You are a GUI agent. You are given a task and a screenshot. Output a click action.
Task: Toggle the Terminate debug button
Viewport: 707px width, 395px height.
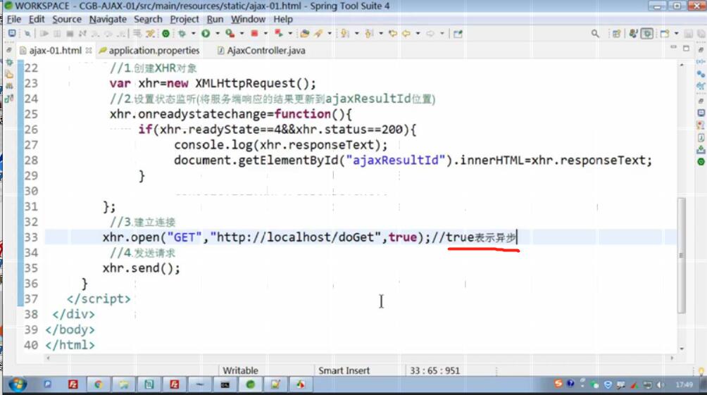(x=70, y=33)
